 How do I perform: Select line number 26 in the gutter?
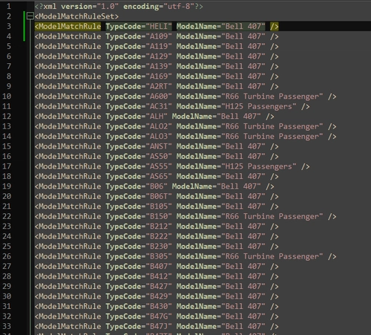7,256
